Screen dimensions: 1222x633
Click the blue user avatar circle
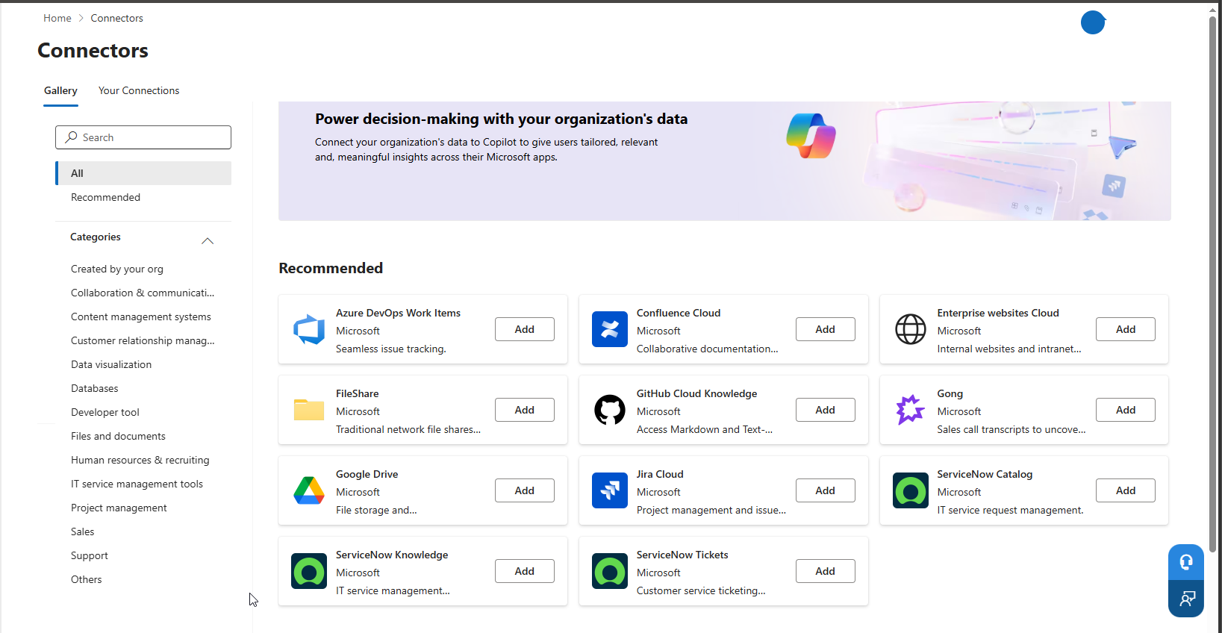[1093, 22]
